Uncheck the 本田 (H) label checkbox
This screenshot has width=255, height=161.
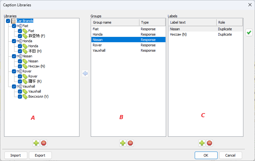(20, 51)
